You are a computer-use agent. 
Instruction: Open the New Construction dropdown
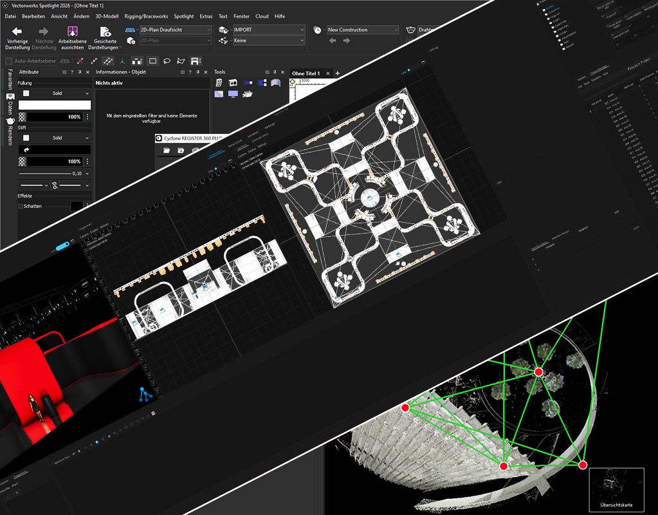[x=363, y=30]
